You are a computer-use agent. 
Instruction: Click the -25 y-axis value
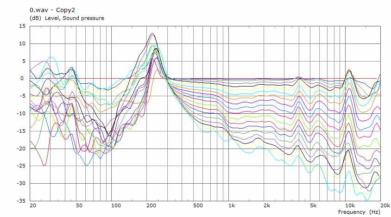point(21,166)
